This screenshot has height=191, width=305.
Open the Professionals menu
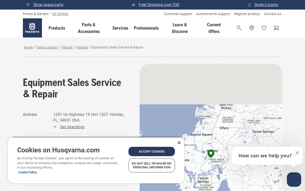coord(146,28)
